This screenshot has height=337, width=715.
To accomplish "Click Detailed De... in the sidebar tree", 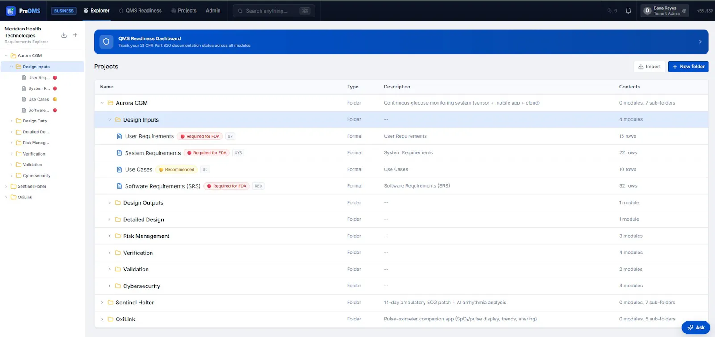I will point(36,132).
